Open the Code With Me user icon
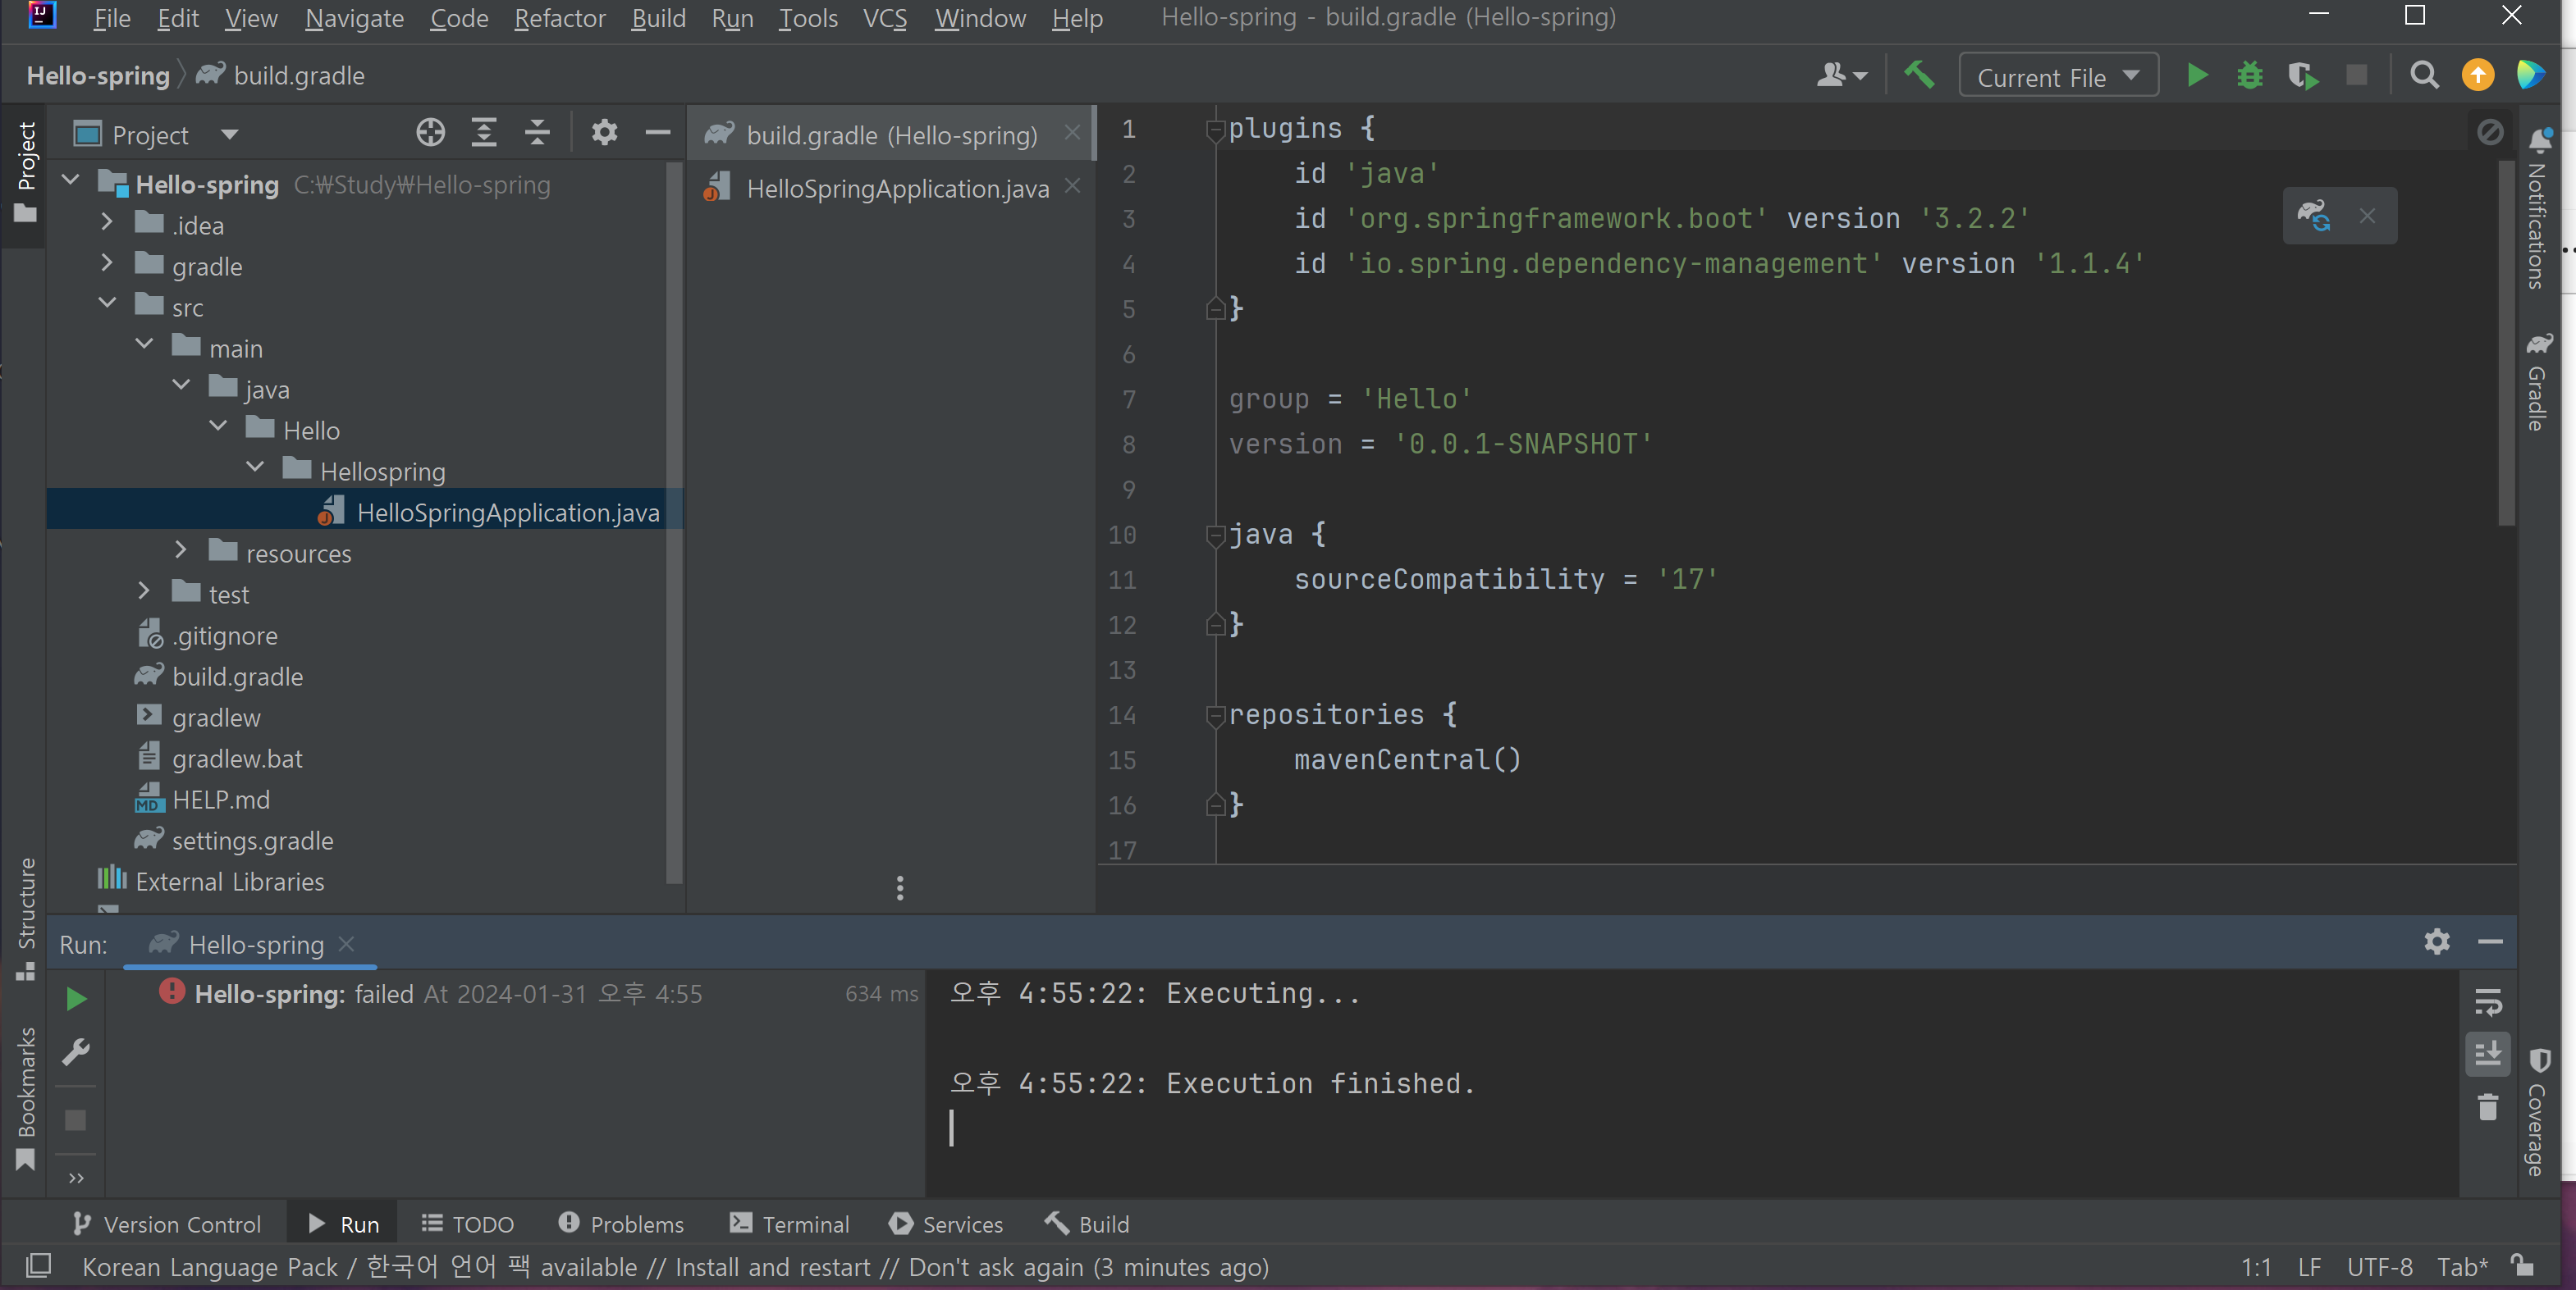 [x=1841, y=75]
